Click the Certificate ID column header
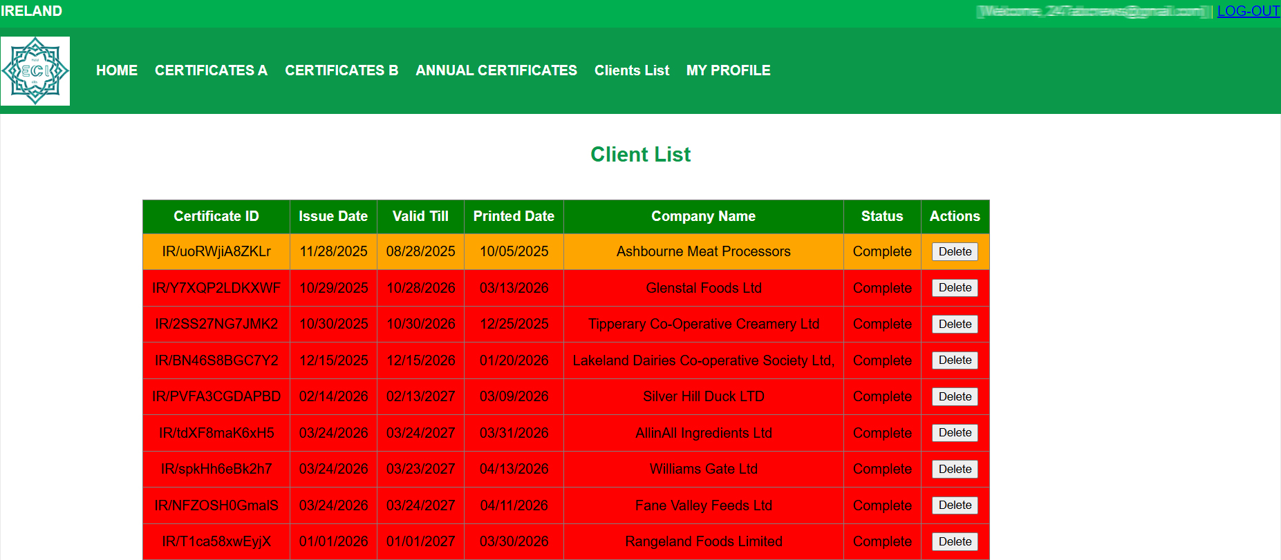 pyautogui.click(x=216, y=216)
